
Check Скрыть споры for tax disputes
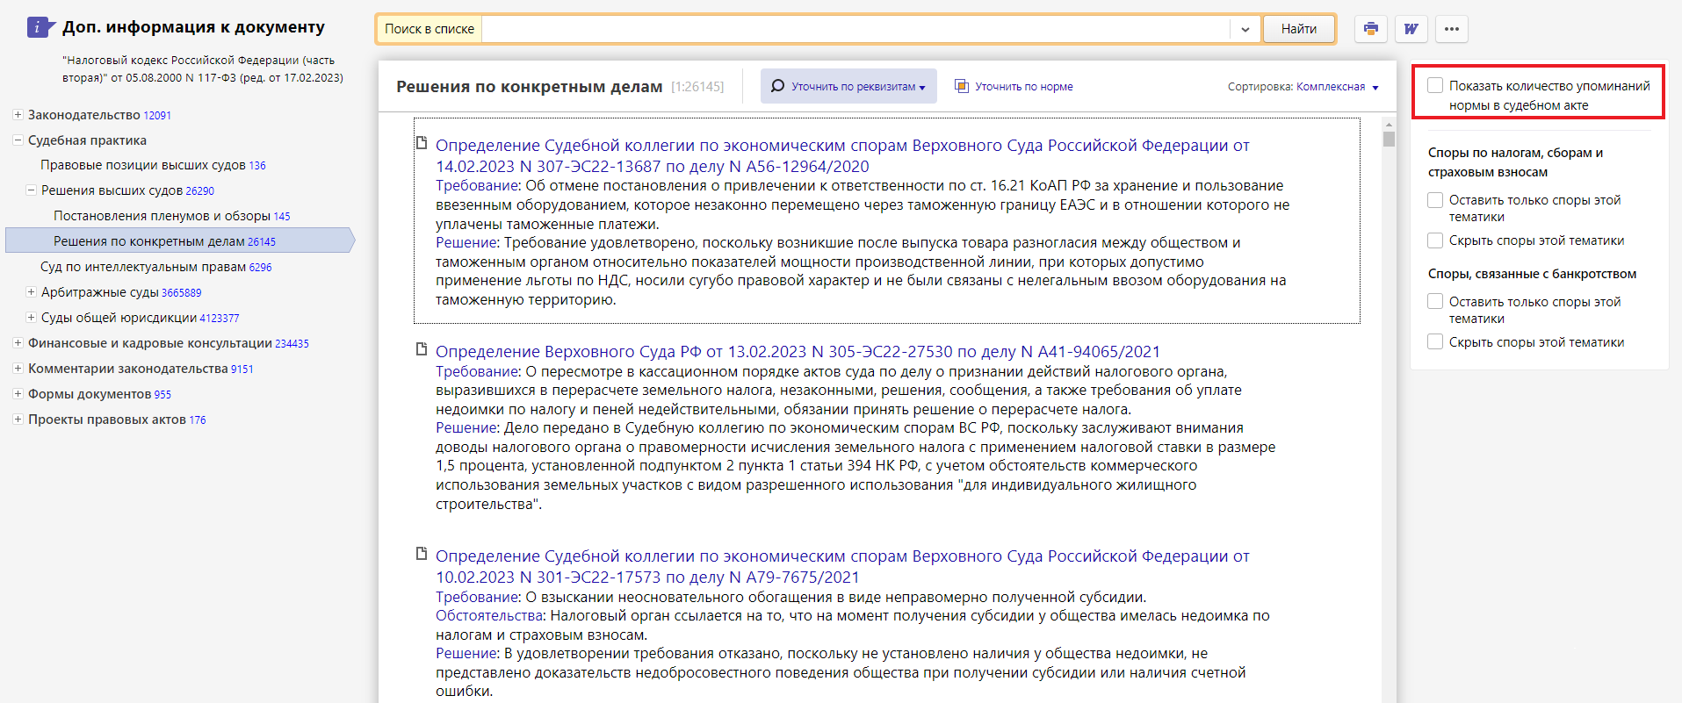(x=1435, y=240)
